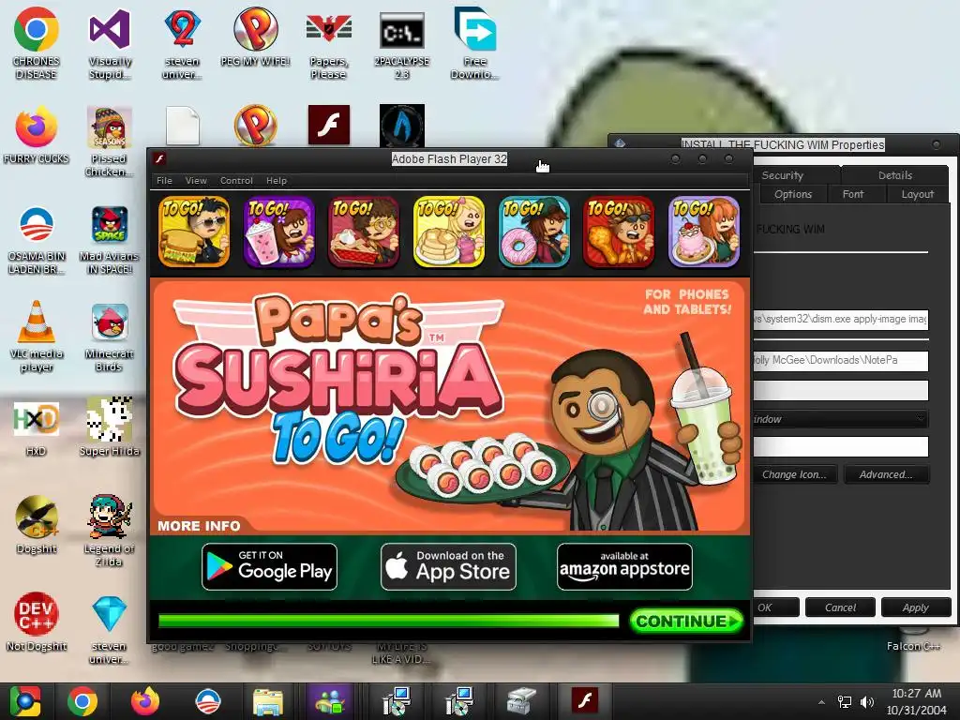Click Papa's Cheeseria To Go sandwich icon

(x=194, y=232)
